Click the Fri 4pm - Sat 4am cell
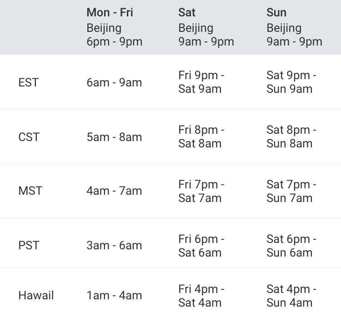This screenshot has height=323, width=341. click(x=201, y=296)
